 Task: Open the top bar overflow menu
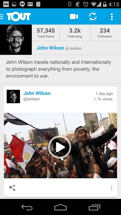112,17
